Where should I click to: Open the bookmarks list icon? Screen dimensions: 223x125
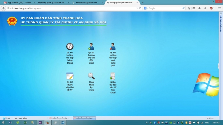pyautogui.click(x=194, y=8)
